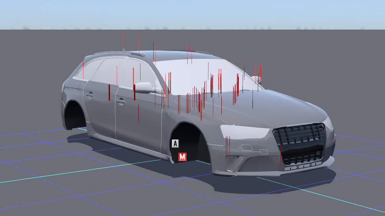Click the red 'M' marker near front wheel
Viewport: 385px width, 216px height.
click(x=182, y=157)
